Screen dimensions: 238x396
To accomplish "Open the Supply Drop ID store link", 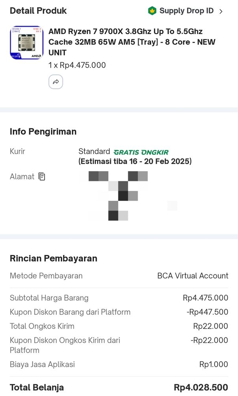I will pyautogui.click(x=186, y=11).
